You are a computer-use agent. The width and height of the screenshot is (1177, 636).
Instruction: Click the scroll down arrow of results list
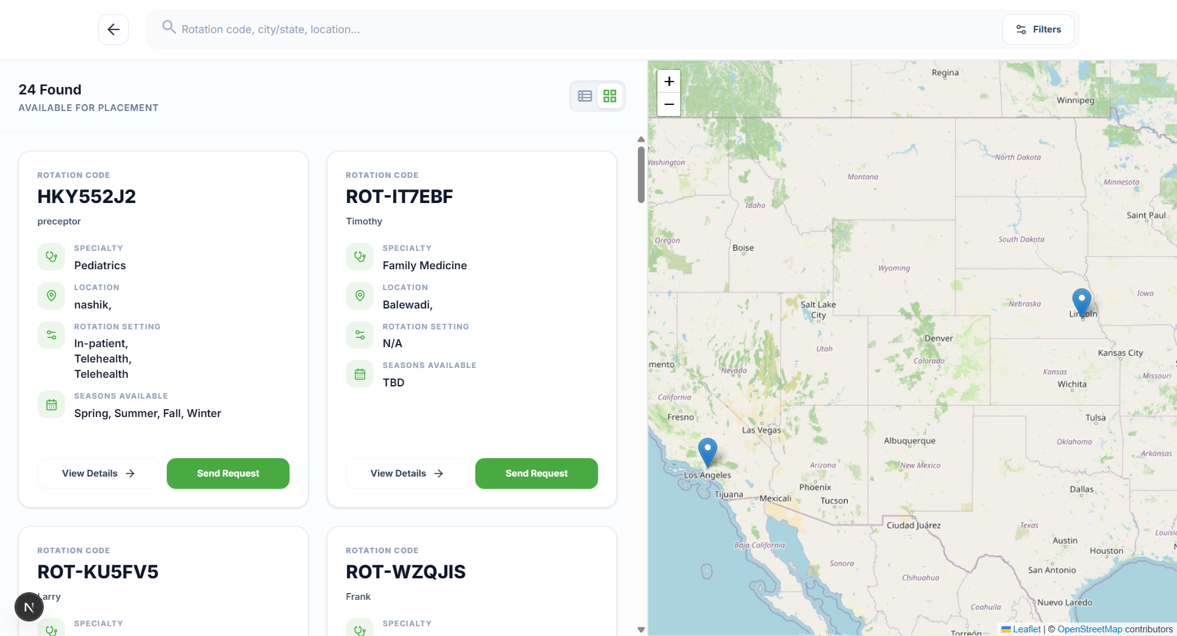(641, 630)
